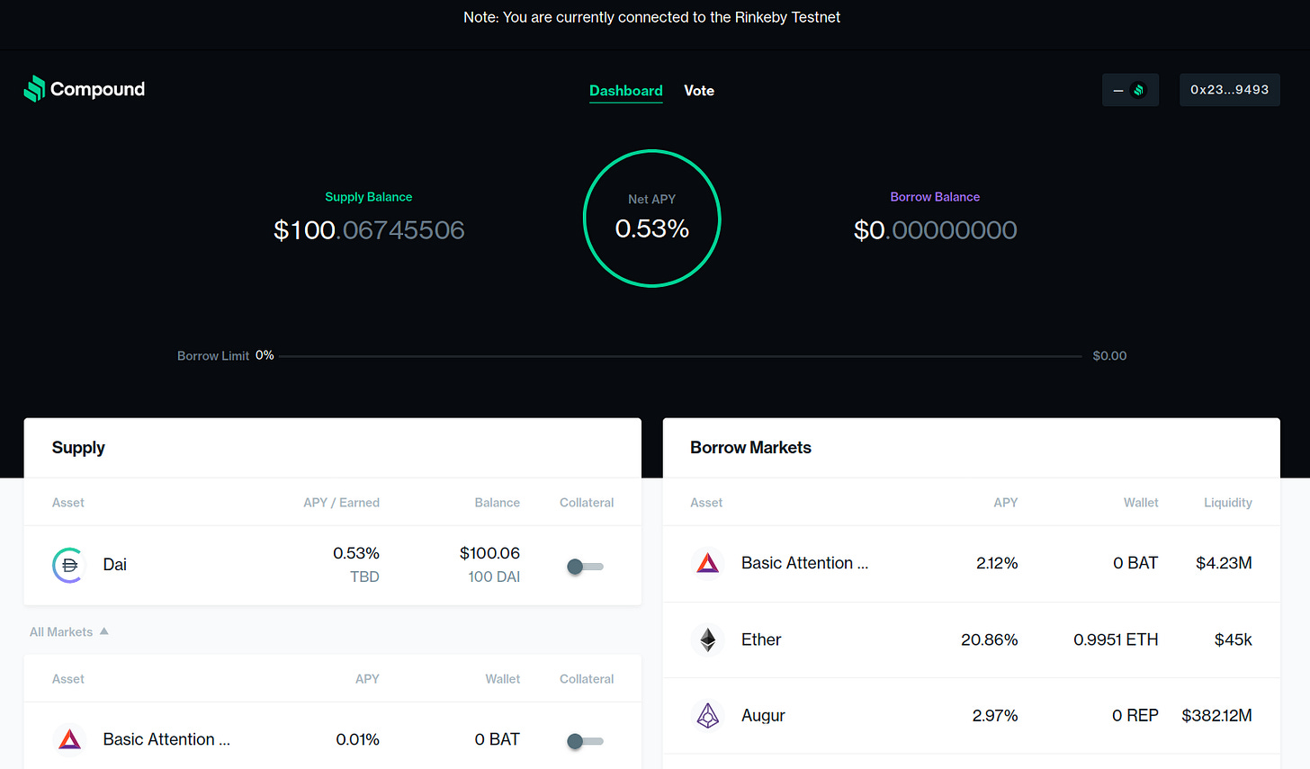Switch to the Dashboard tab

click(626, 91)
